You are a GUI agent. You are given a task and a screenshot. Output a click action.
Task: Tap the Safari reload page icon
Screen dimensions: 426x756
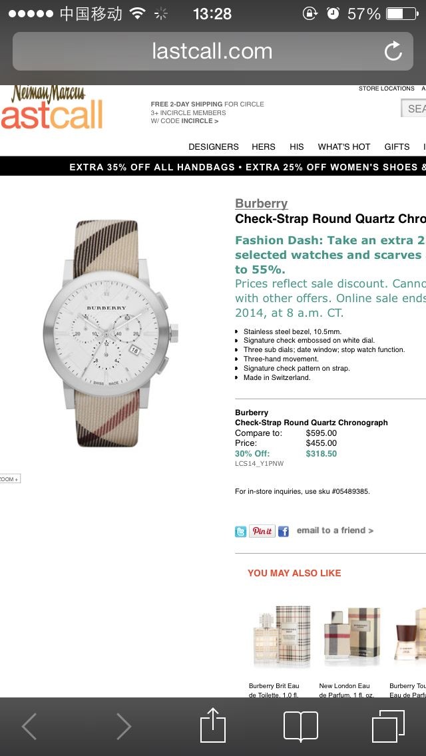[393, 51]
